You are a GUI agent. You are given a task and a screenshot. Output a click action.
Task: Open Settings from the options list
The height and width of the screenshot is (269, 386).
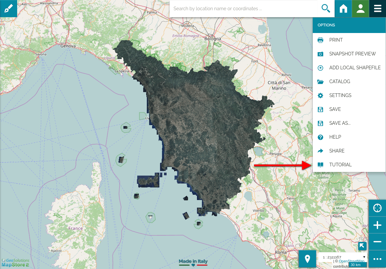(x=340, y=95)
